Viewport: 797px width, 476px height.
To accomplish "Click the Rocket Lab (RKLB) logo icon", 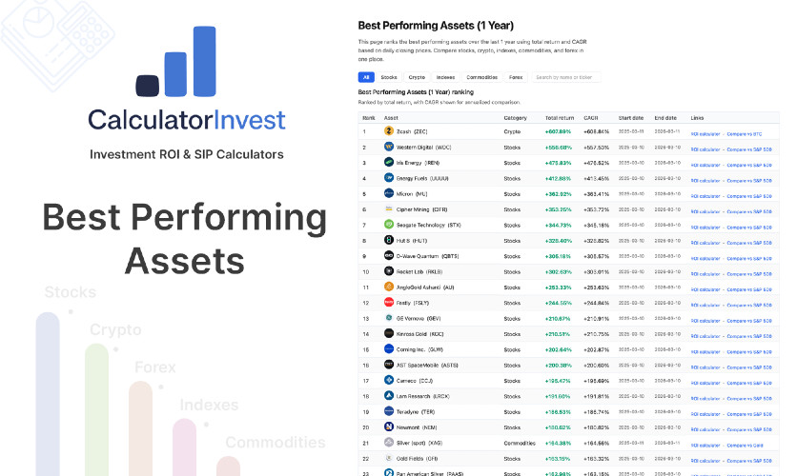I will point(389,271).
